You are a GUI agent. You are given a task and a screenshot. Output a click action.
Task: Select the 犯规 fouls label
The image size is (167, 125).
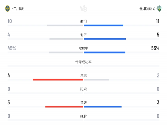83,89
